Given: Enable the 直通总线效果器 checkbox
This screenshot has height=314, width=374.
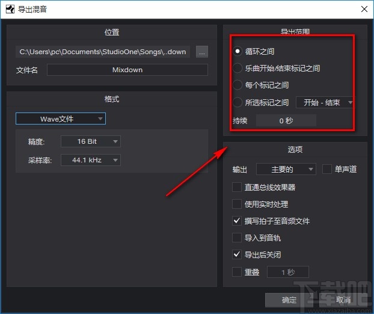Looking at the screenshot, I should click(x=237, y=187).
